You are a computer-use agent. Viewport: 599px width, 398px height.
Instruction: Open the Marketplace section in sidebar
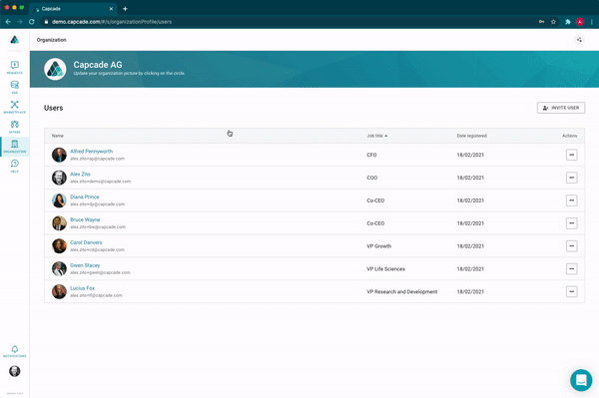pos(15,107)
